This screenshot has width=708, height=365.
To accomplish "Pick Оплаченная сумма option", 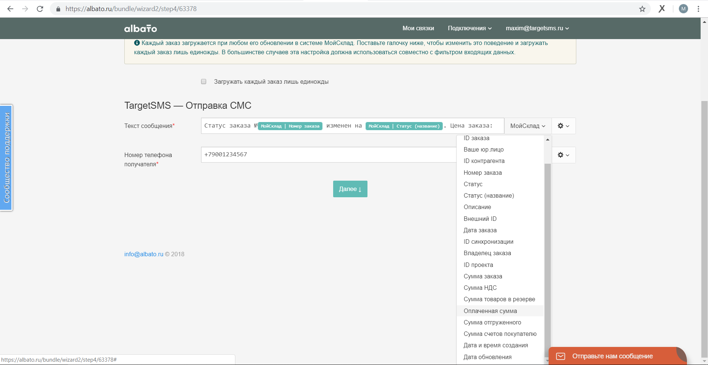I will [x=500, y=311].
